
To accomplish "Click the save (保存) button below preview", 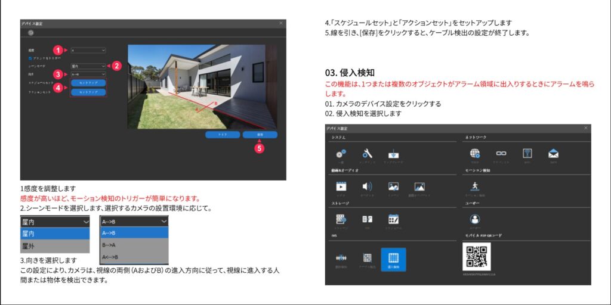I will click(x=260, y=135).
